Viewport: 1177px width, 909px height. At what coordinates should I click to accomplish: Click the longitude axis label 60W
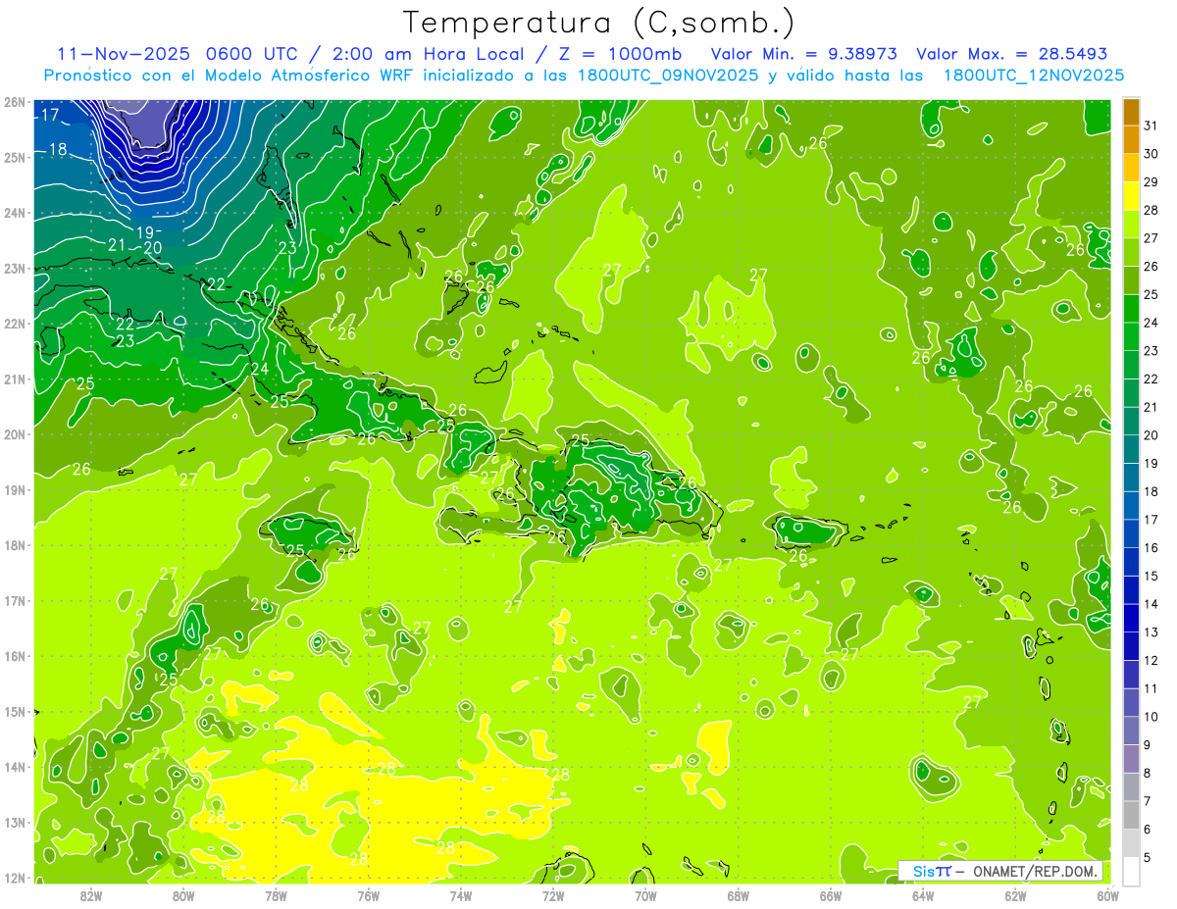click(x=1106, y=895)
